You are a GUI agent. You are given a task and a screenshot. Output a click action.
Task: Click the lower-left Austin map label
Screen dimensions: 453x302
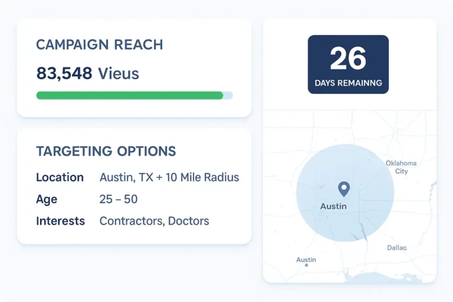pyautogui.click(x=306, y=260)
